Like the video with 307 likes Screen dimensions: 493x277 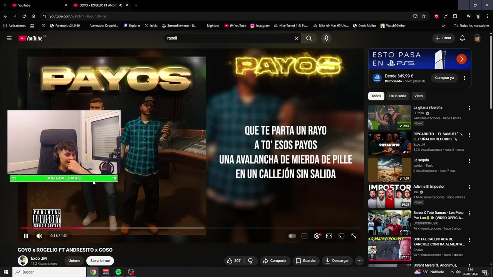pyautogui.click(x=233, y=260)
